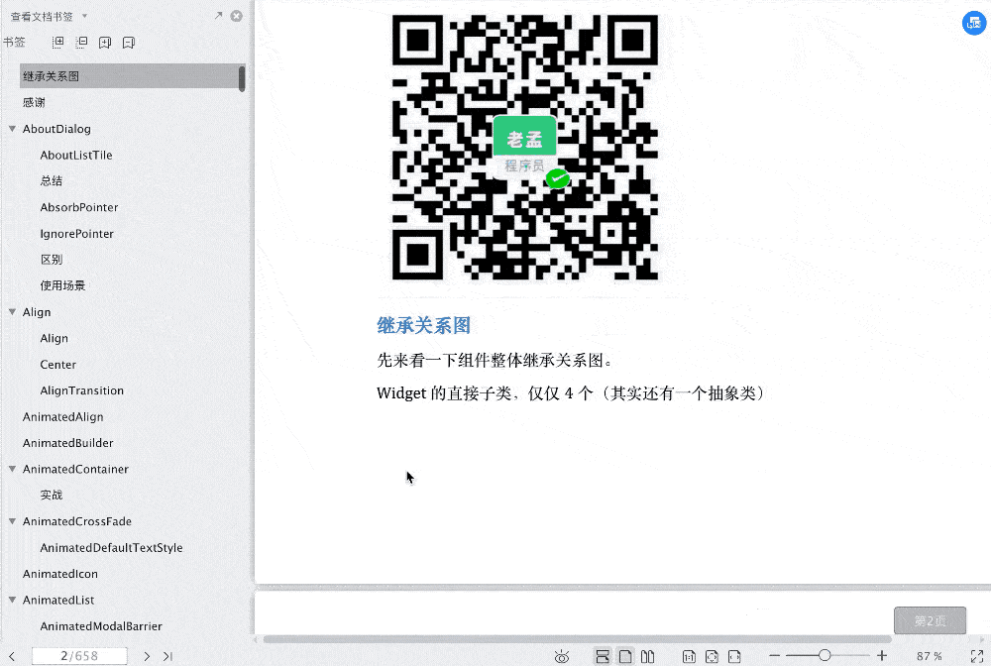
Task: Toggle eye protection mode icon
Action: point(561,656)
